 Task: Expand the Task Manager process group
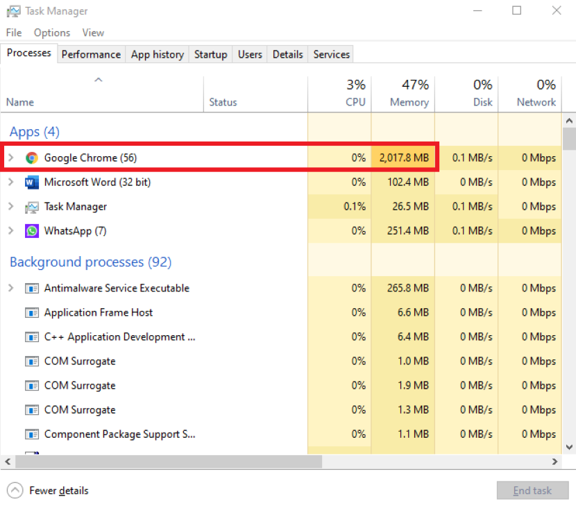tap(11, 207)
